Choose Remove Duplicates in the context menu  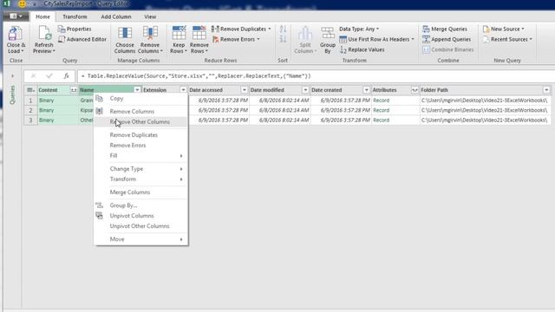(140, 135)
